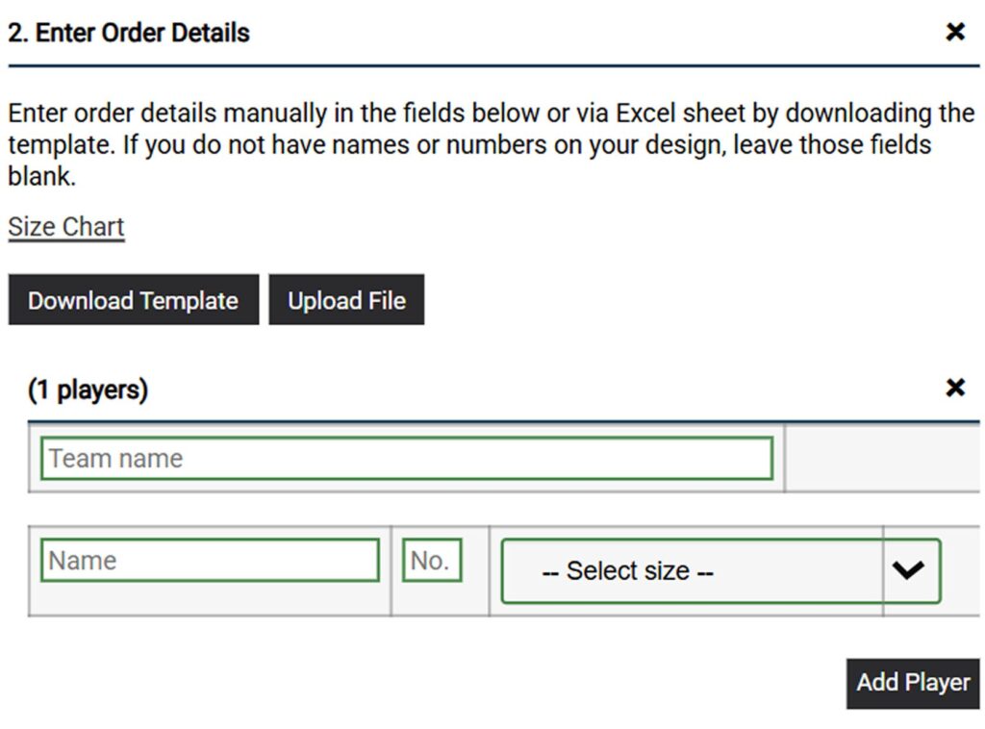Click the cell border between Name and No.
The image size is (985, 729).
(391, 570)
